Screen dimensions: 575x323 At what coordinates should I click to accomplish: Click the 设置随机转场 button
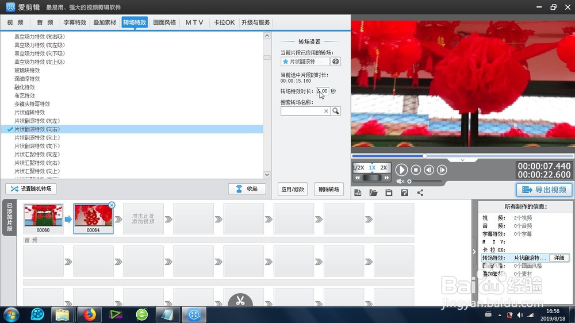click(31, 189)
